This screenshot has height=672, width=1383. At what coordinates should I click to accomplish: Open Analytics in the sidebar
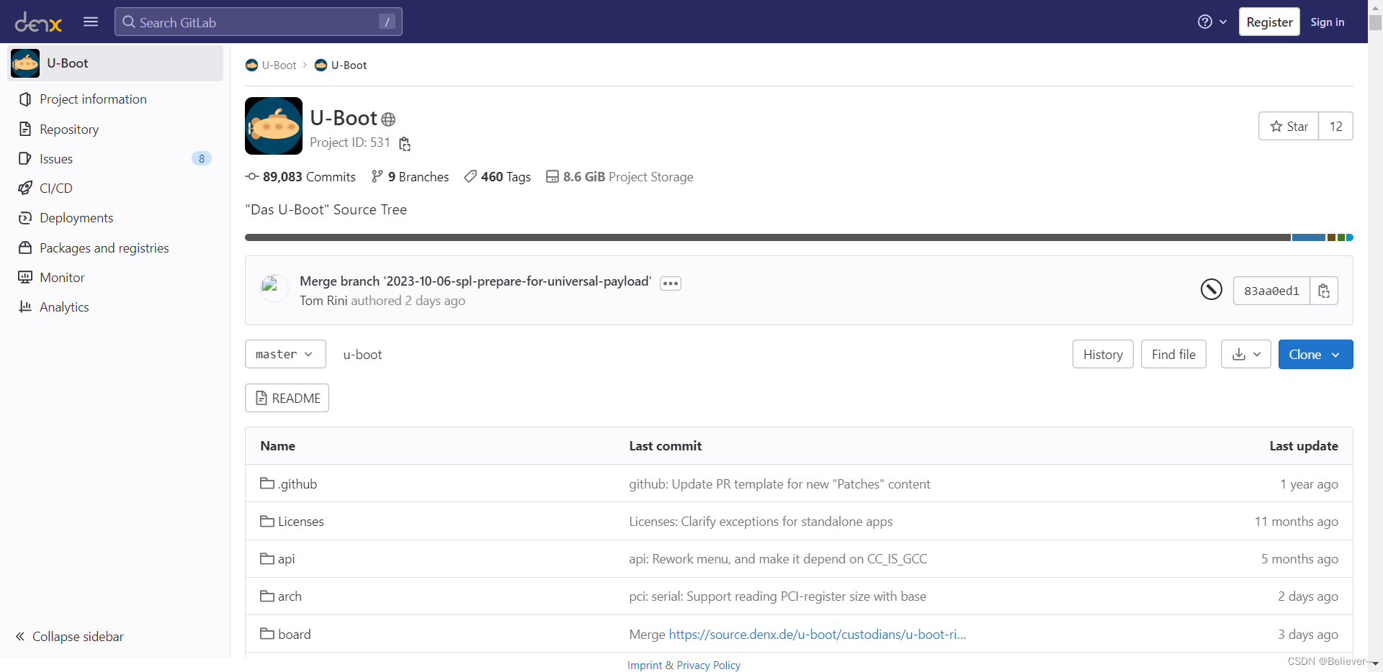tap(64, 307)
